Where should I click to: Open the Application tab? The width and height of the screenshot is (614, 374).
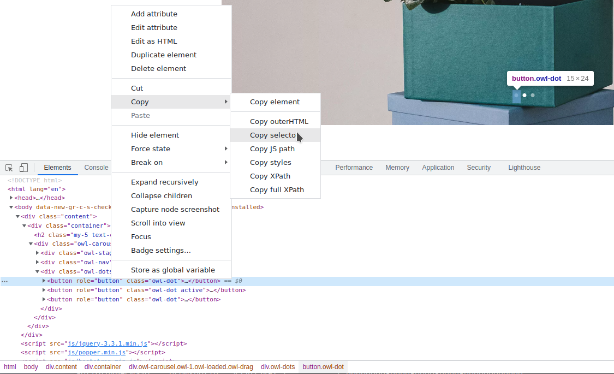point(438,168)
